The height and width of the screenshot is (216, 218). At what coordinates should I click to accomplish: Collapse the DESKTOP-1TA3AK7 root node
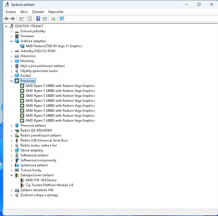6,26
